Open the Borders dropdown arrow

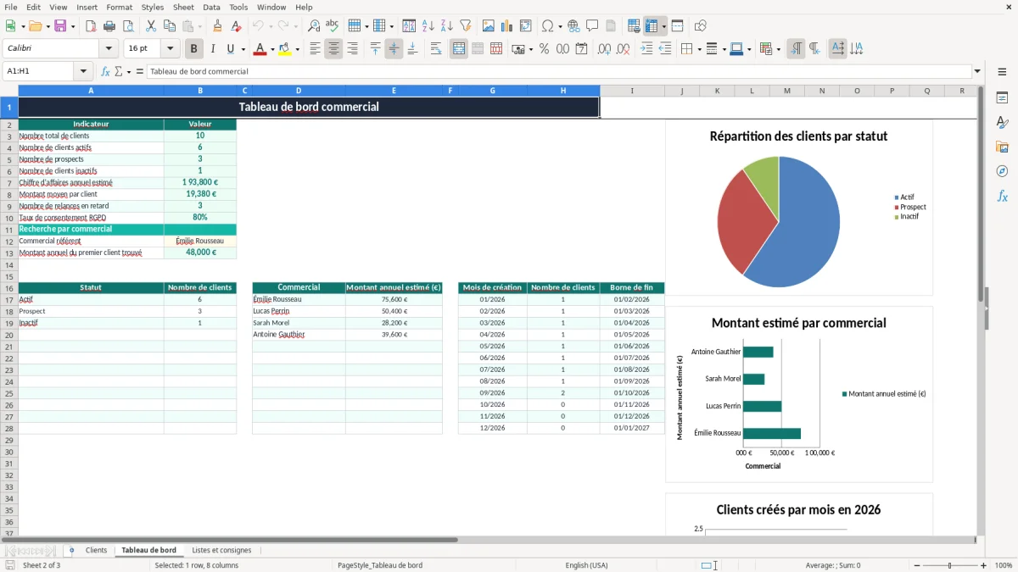(x=698, y=49)
